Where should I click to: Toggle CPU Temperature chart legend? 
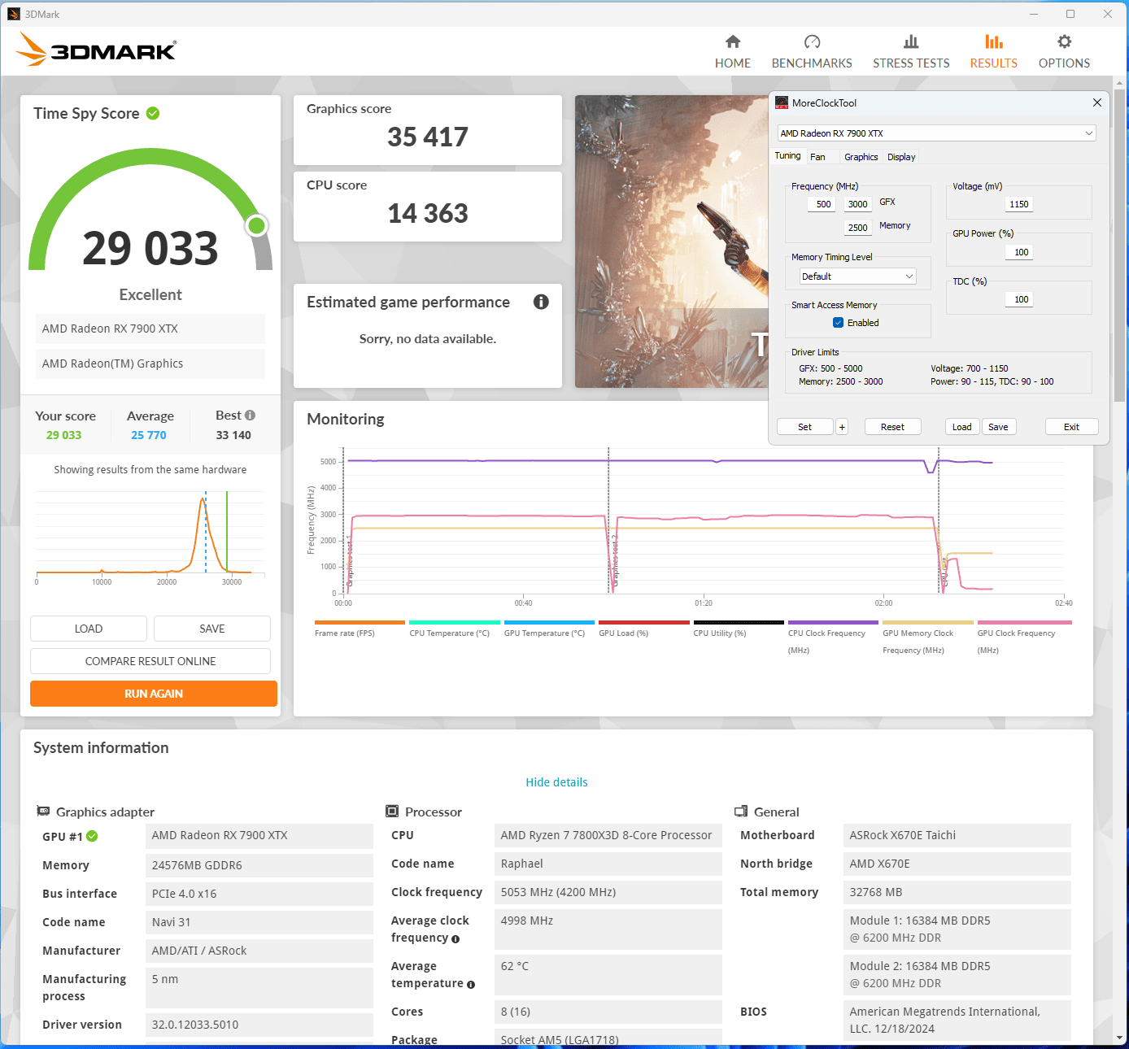point(454,629)
